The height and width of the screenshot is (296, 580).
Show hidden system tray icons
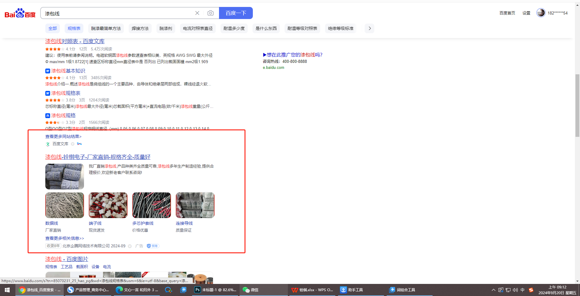click(x=494, y=290)
